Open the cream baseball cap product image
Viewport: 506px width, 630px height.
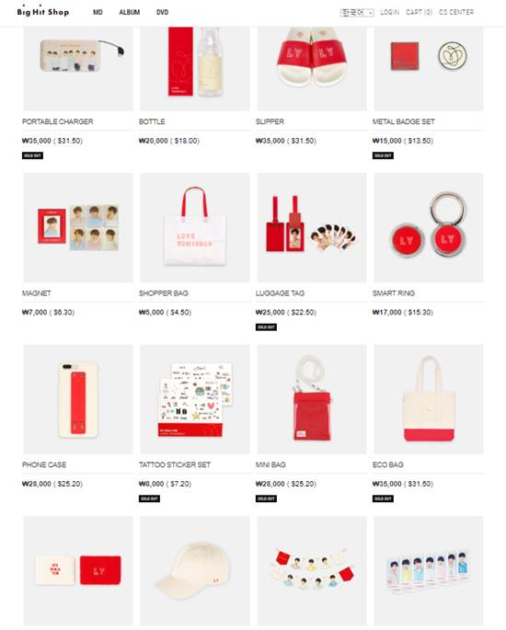pos(195,570)
